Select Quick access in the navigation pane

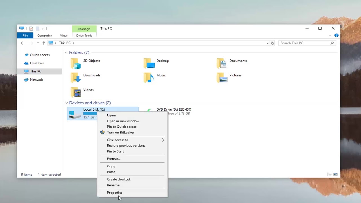[x=40, y=55]
